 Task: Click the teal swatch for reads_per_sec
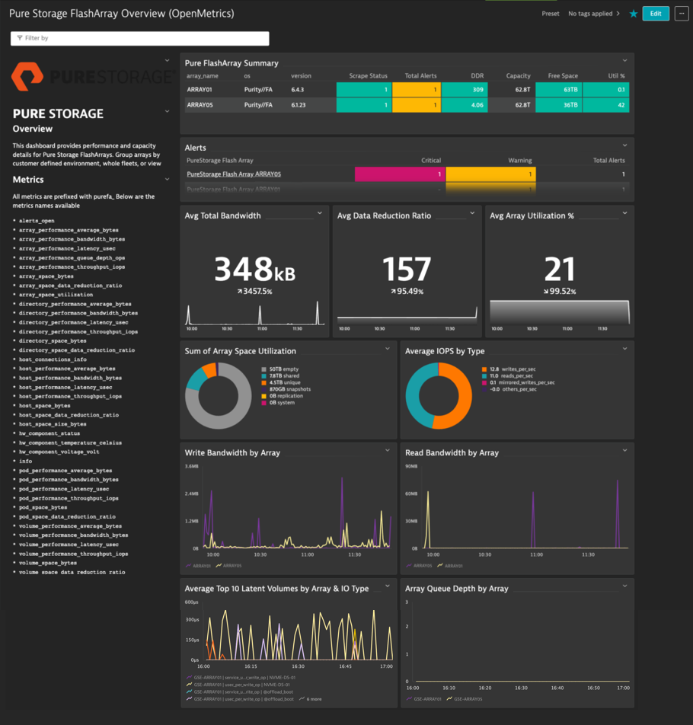coord(484,376)
